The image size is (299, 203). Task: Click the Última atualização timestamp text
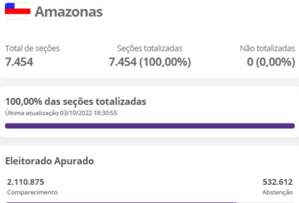61,113
